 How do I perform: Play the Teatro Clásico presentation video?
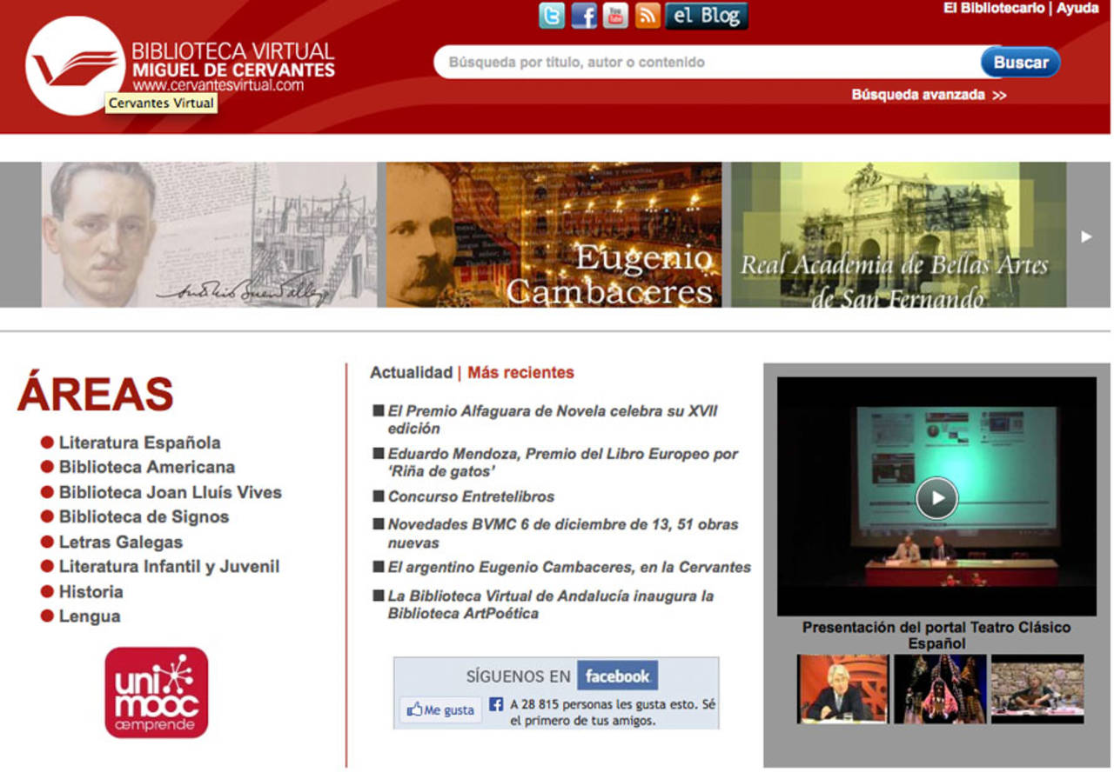point(936,498)
